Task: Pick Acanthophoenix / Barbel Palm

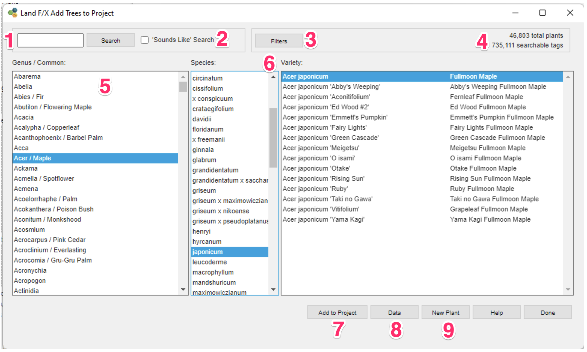Action: point(95,138)
